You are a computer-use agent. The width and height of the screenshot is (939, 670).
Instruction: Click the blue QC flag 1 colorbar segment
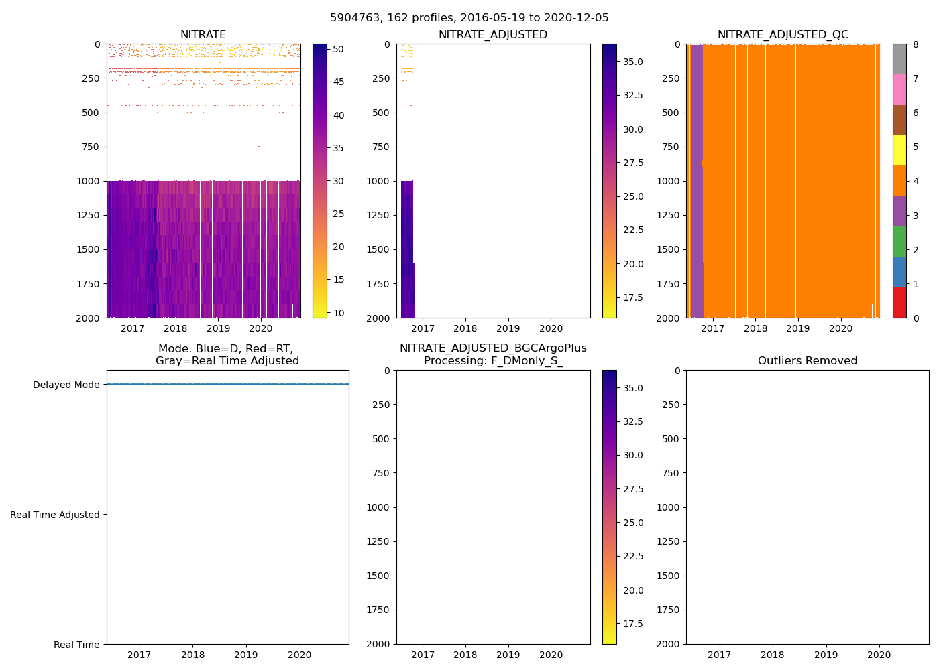[x=899, y=272]
